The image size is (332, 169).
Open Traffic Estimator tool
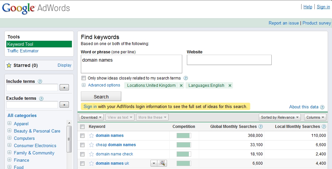23,51
